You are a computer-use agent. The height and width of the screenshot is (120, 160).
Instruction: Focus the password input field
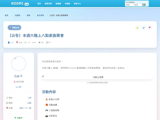pos(138,5)
